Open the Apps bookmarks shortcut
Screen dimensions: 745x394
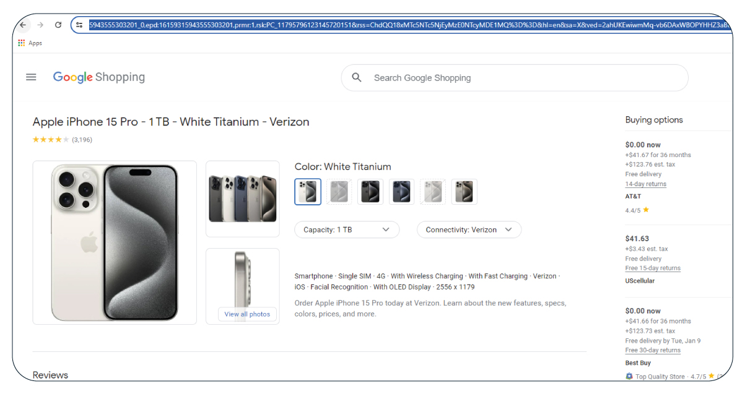pos(30,43)
